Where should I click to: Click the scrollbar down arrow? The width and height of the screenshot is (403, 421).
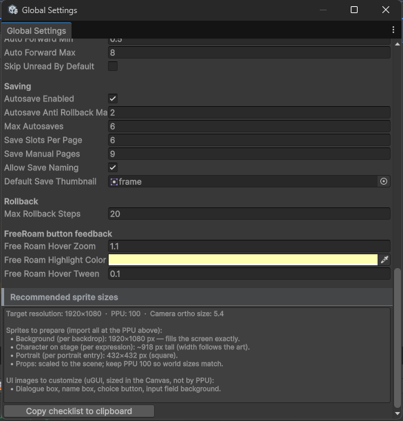[397, 413]
